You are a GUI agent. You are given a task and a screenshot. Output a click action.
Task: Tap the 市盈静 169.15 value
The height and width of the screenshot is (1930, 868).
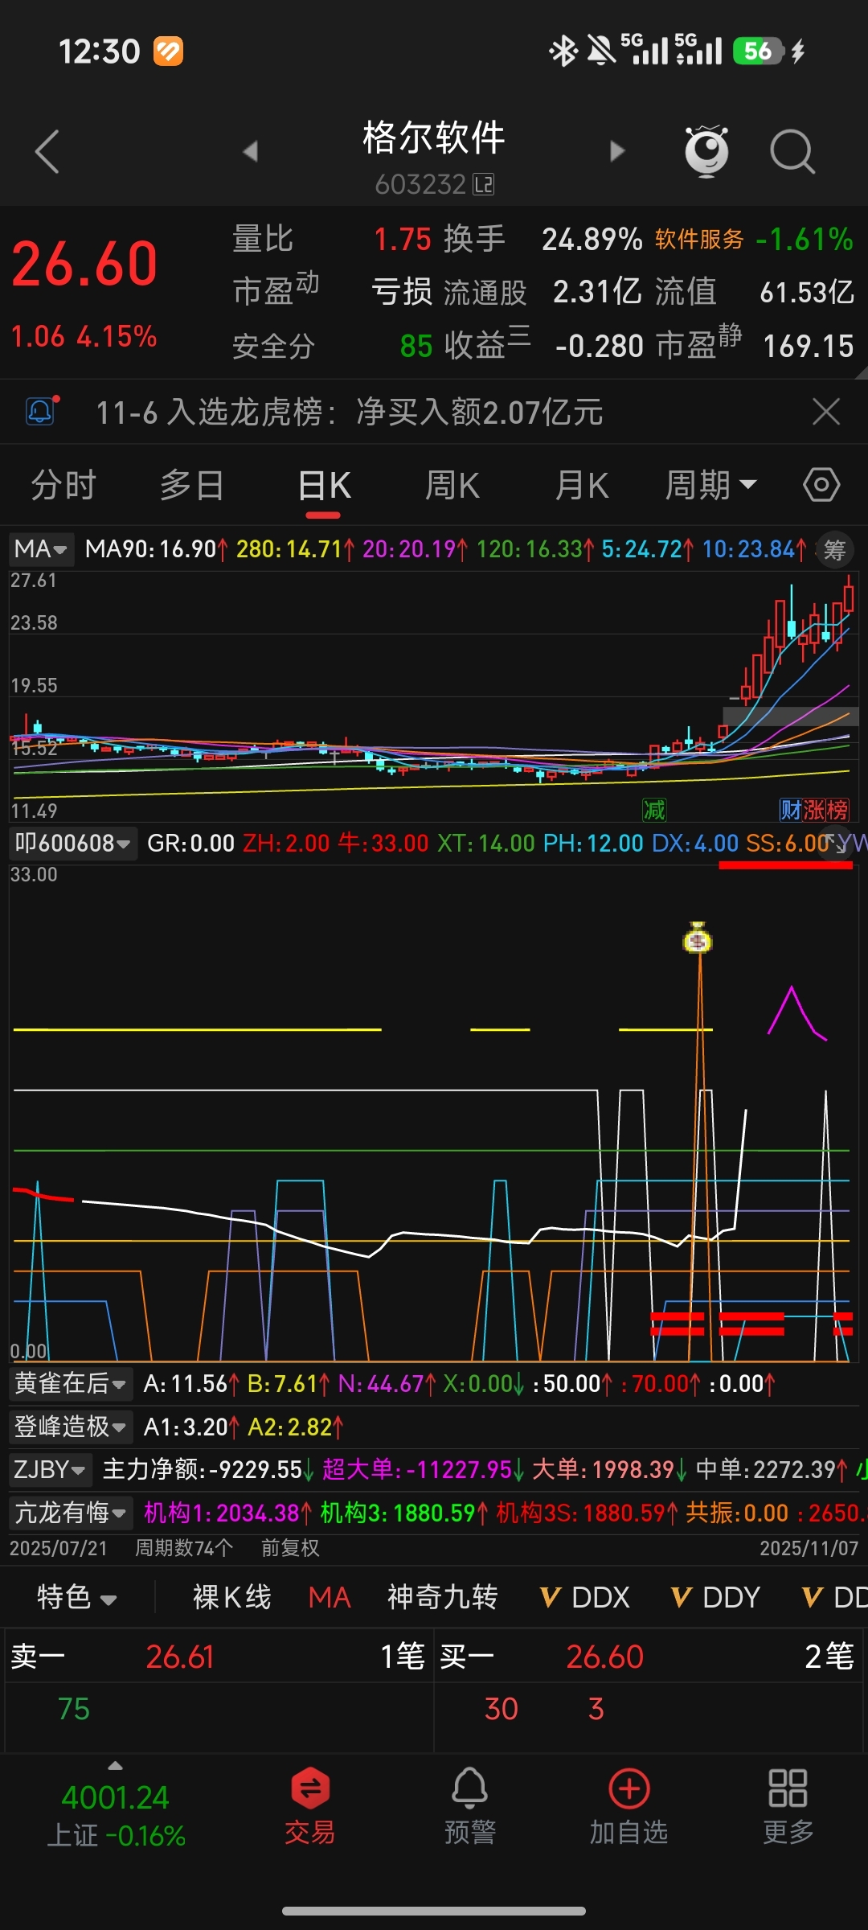808,346
